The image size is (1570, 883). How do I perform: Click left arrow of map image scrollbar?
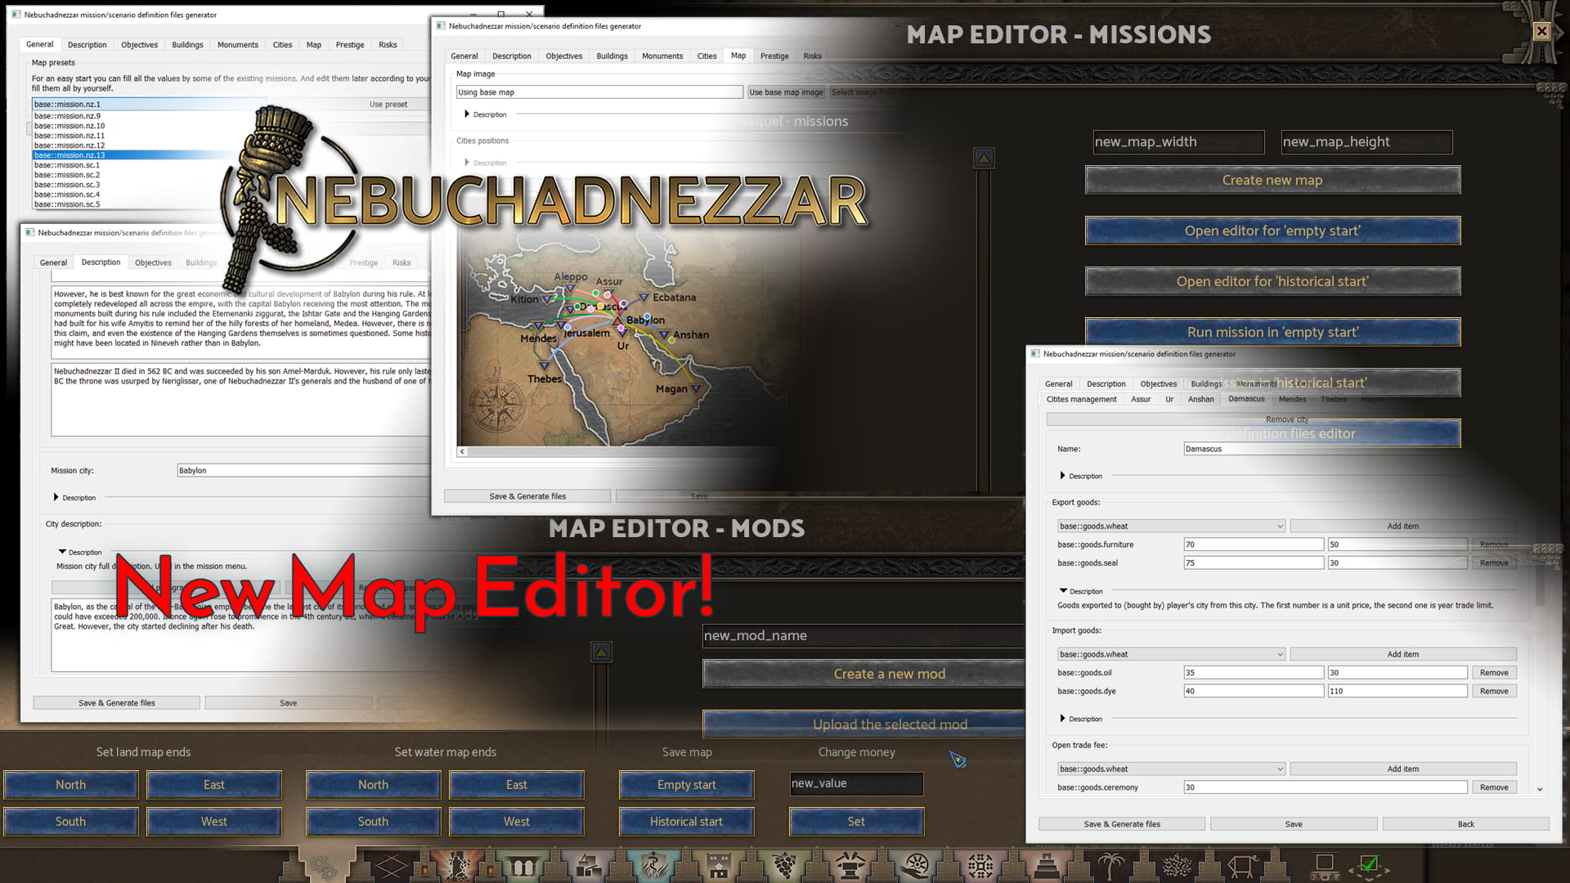(x=462, y=451)
